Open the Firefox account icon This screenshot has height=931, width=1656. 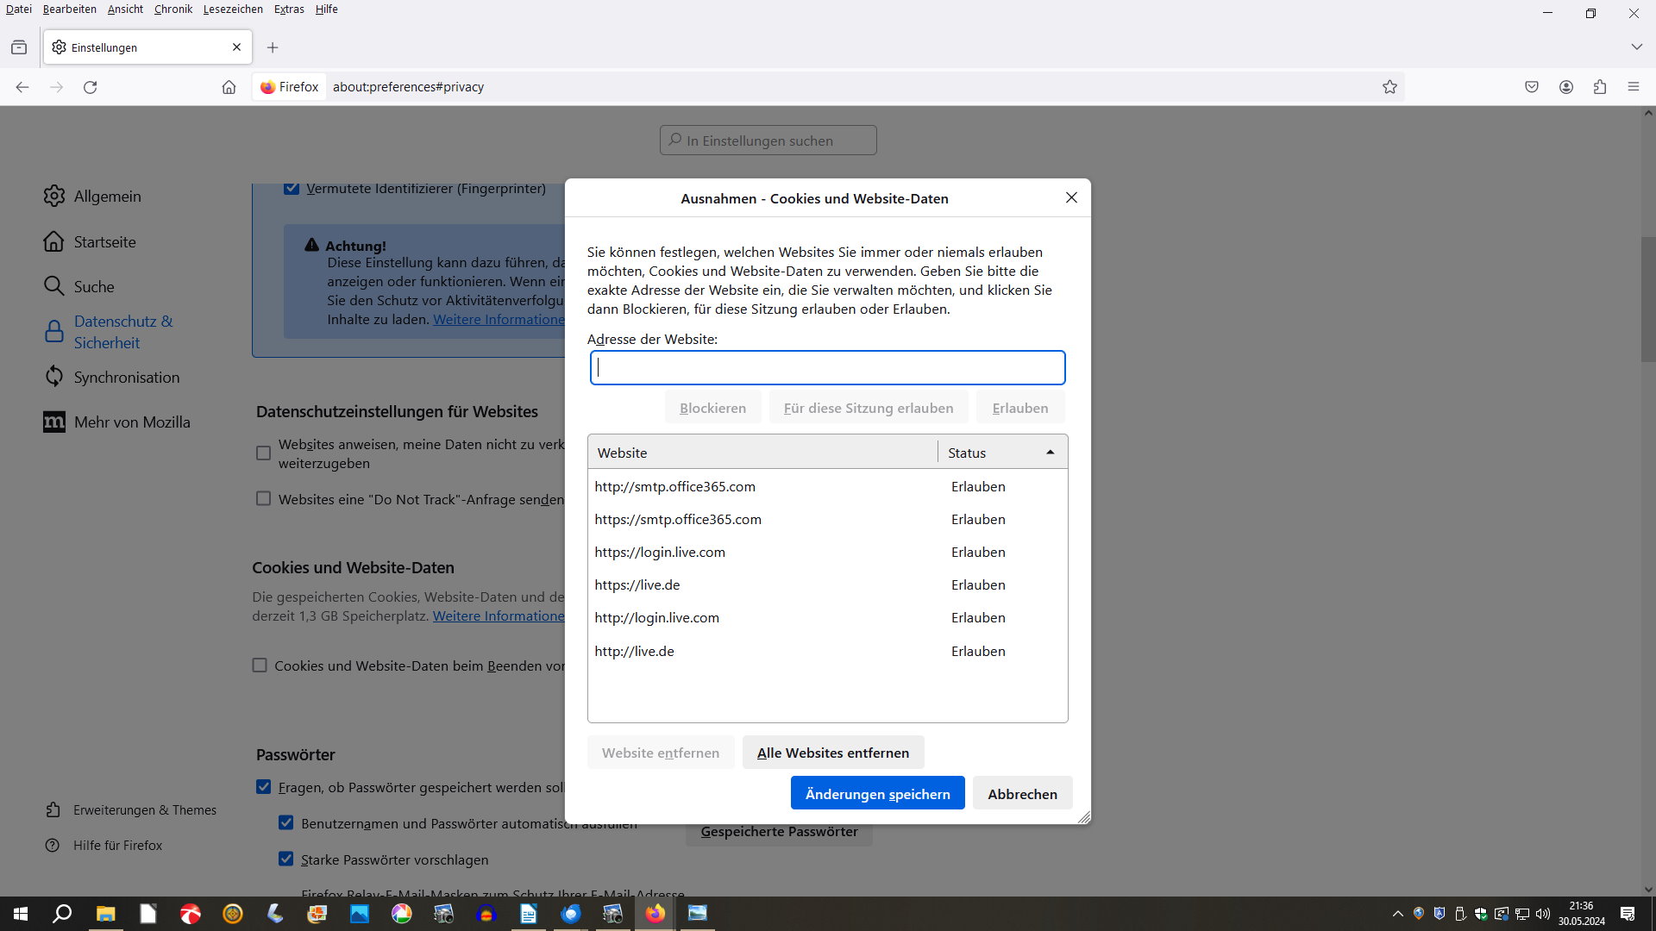[x=1566, y=87]
